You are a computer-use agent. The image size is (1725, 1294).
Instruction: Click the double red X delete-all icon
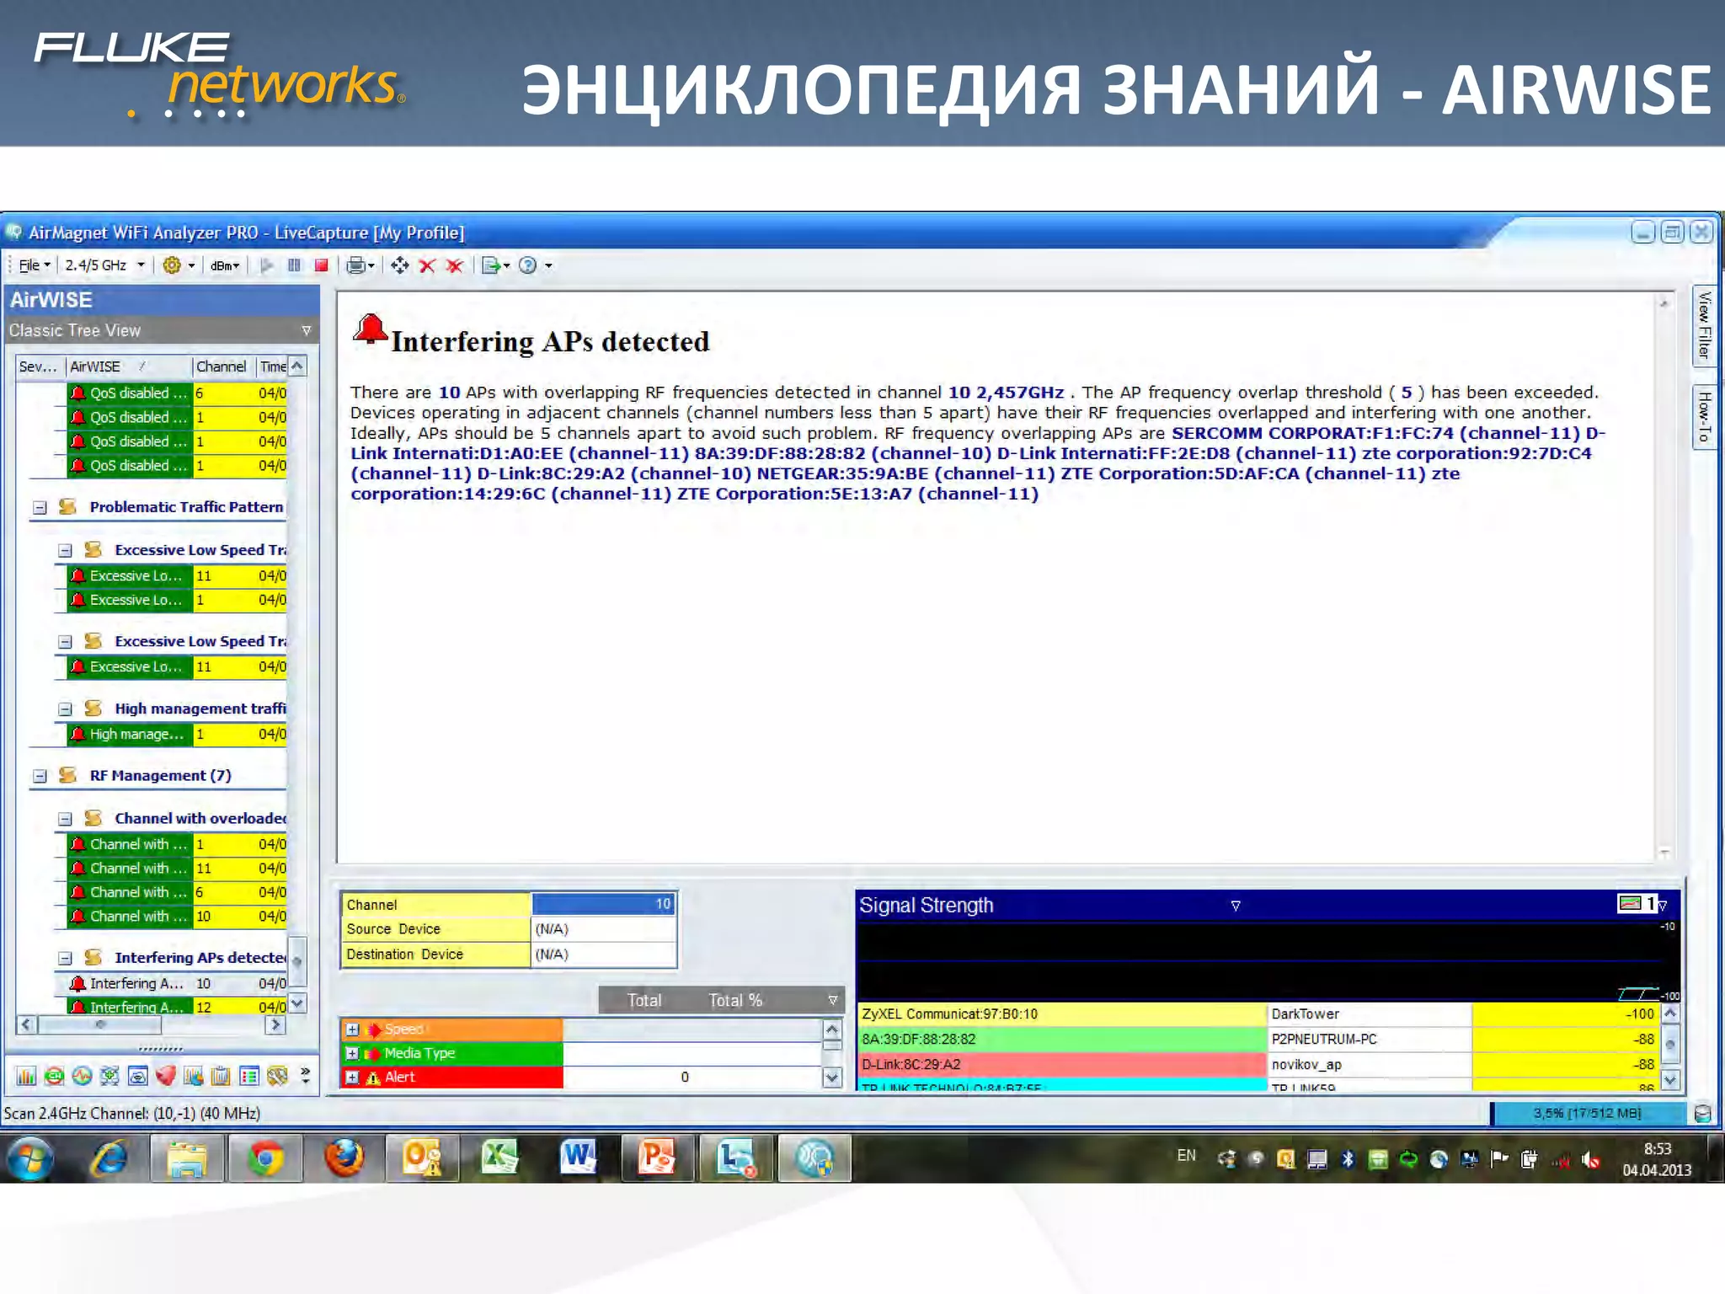point(455,265)
